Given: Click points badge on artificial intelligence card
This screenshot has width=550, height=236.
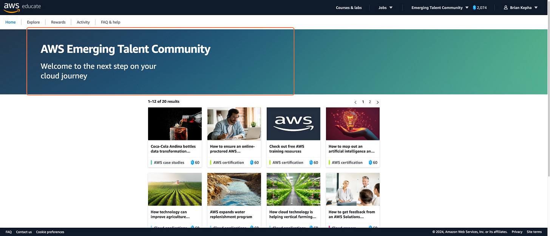Looking at the screenshot, I should [x=373, y=163].
